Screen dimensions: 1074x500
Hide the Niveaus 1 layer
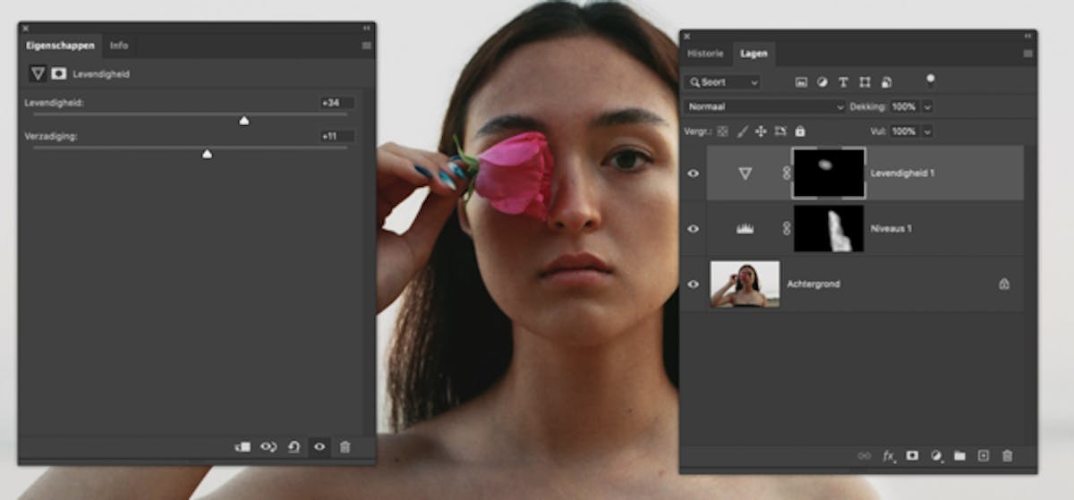(x=693, y=229)
